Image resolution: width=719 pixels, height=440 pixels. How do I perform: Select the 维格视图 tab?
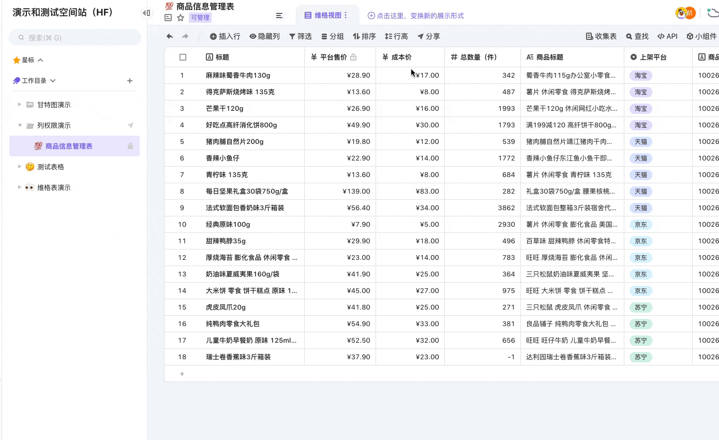coord(327,16)
